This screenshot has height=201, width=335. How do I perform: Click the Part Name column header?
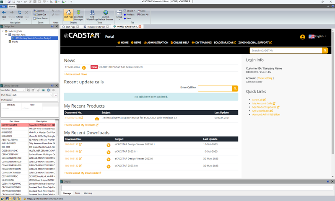[x=14, y=121]
